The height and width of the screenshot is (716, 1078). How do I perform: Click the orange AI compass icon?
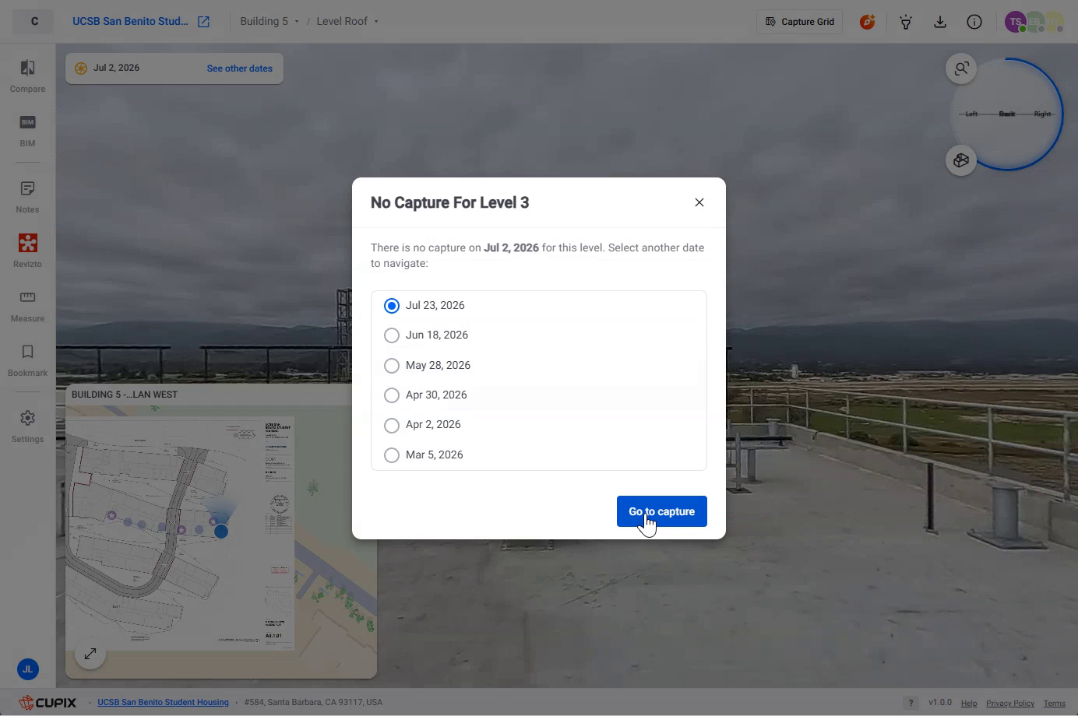coord(867,22)
